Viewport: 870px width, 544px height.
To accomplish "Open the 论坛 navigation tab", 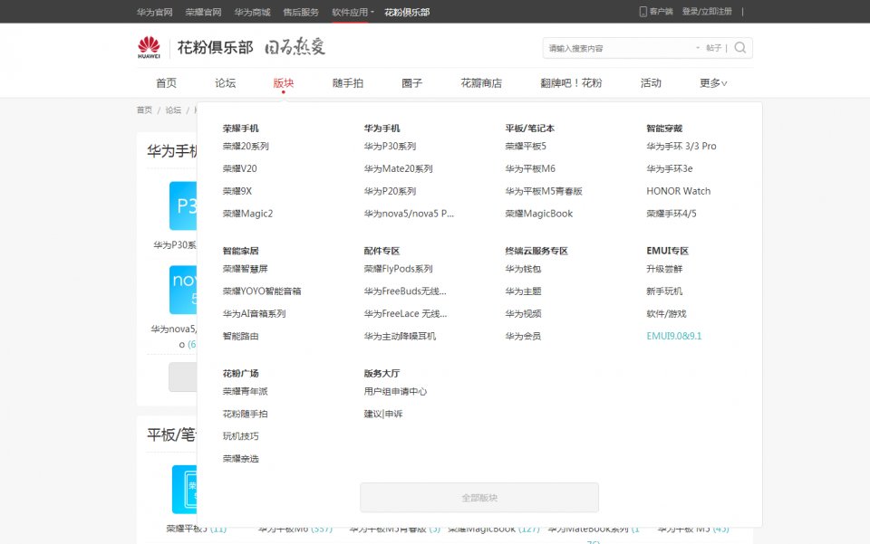I will 226,83.
